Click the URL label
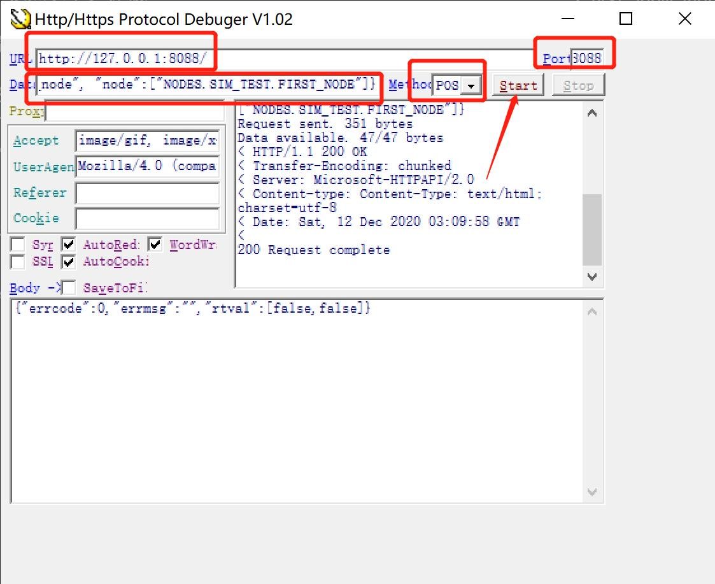Screen dimensions: 715x584 click(x=21, y=59)
